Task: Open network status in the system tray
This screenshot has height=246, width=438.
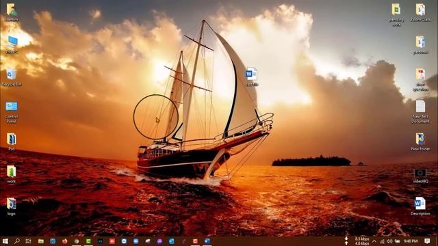Action: (382, 241)
